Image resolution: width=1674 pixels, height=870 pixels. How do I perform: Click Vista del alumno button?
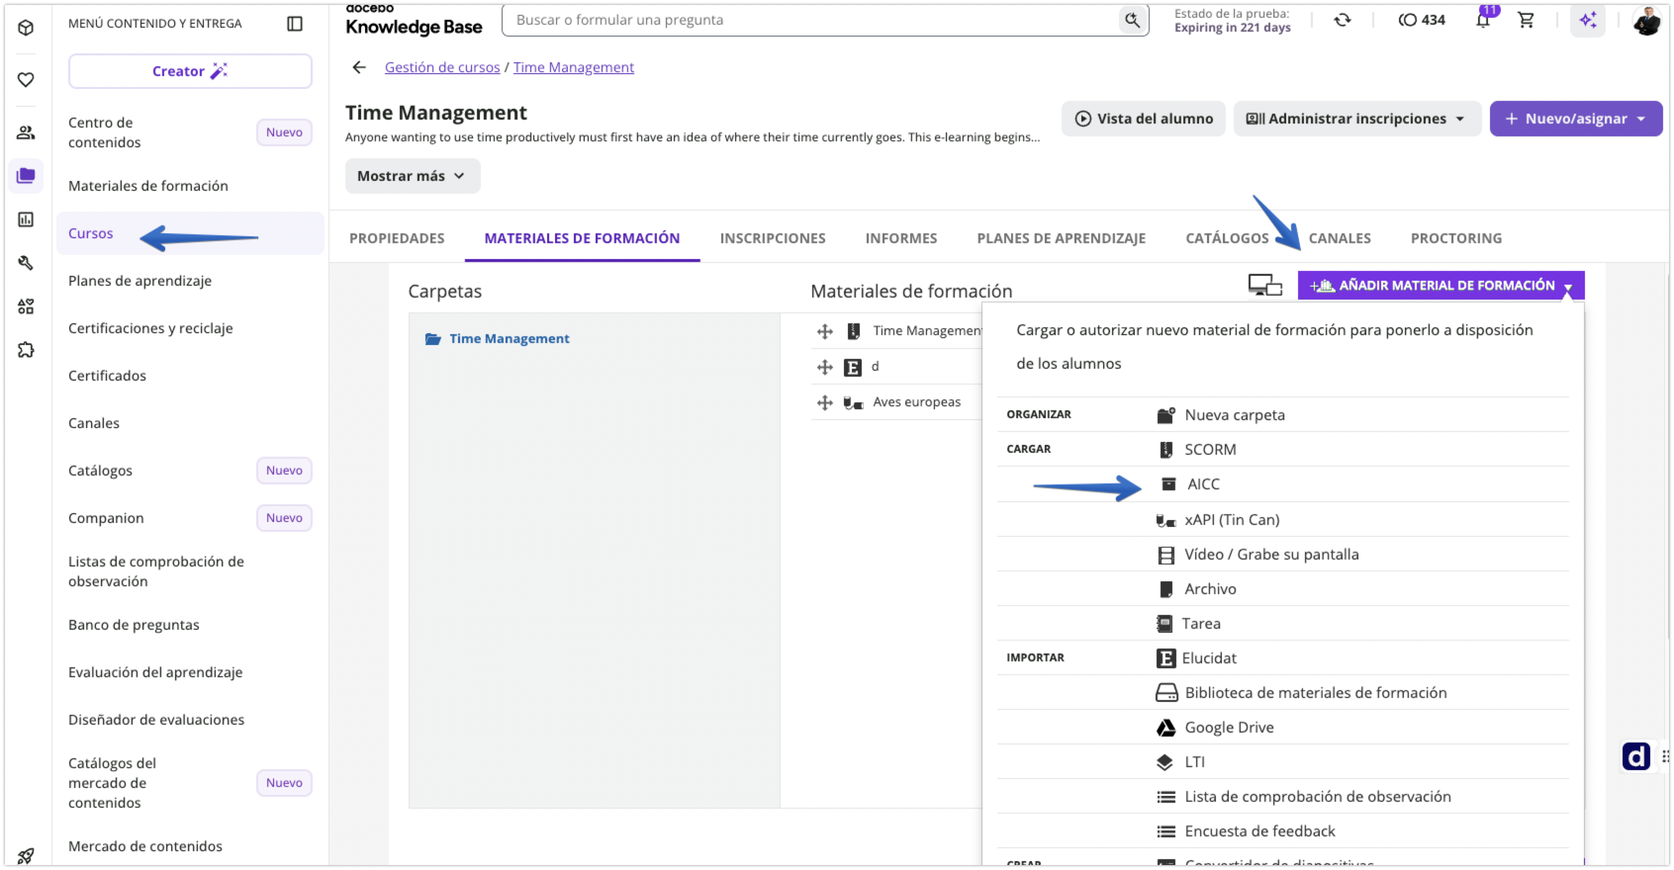pos(1143,119)
